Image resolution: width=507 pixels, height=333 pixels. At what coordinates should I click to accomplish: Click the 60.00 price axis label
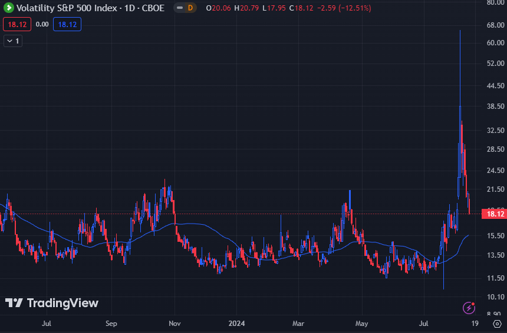[496, 42]
